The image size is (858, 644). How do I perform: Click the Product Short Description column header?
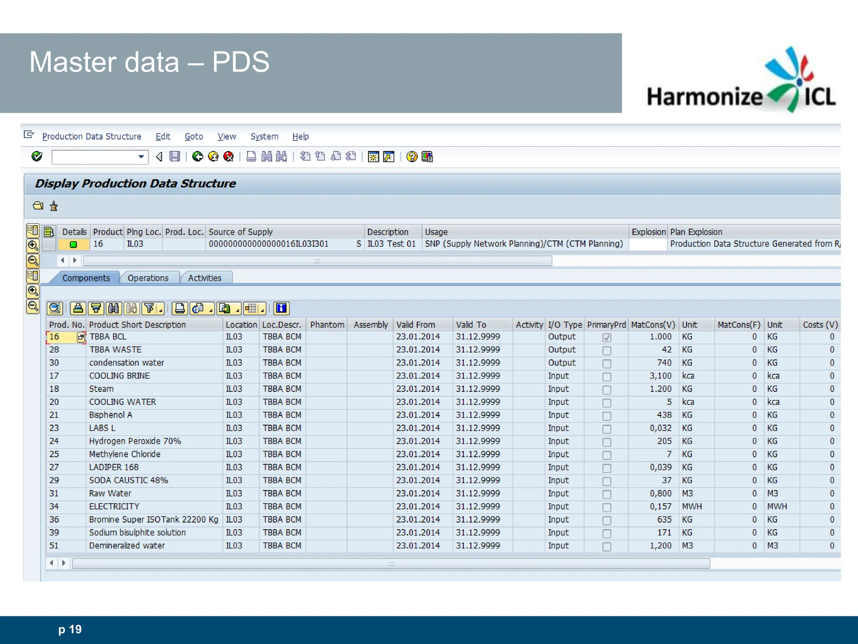tap(137, 325)
